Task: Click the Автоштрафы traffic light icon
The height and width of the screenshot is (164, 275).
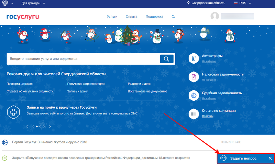Action: [194, 58]
